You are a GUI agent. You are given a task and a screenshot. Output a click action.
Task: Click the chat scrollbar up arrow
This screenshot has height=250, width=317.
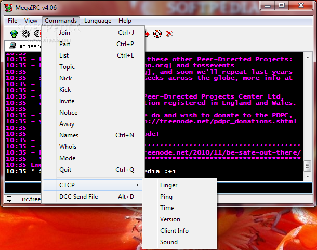[308, 57]
